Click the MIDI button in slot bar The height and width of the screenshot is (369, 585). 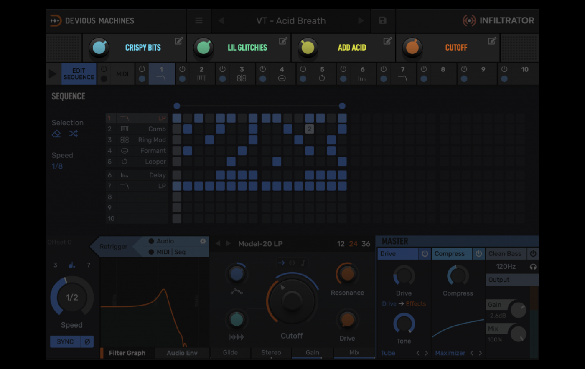tap(122, 74)
